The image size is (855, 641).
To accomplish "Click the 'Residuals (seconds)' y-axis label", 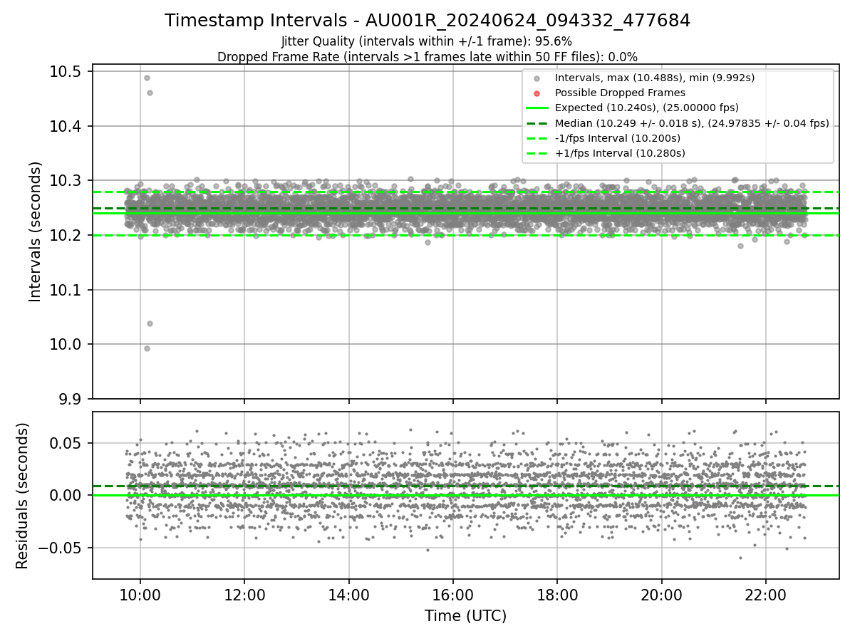I will [x=22, y=496].
